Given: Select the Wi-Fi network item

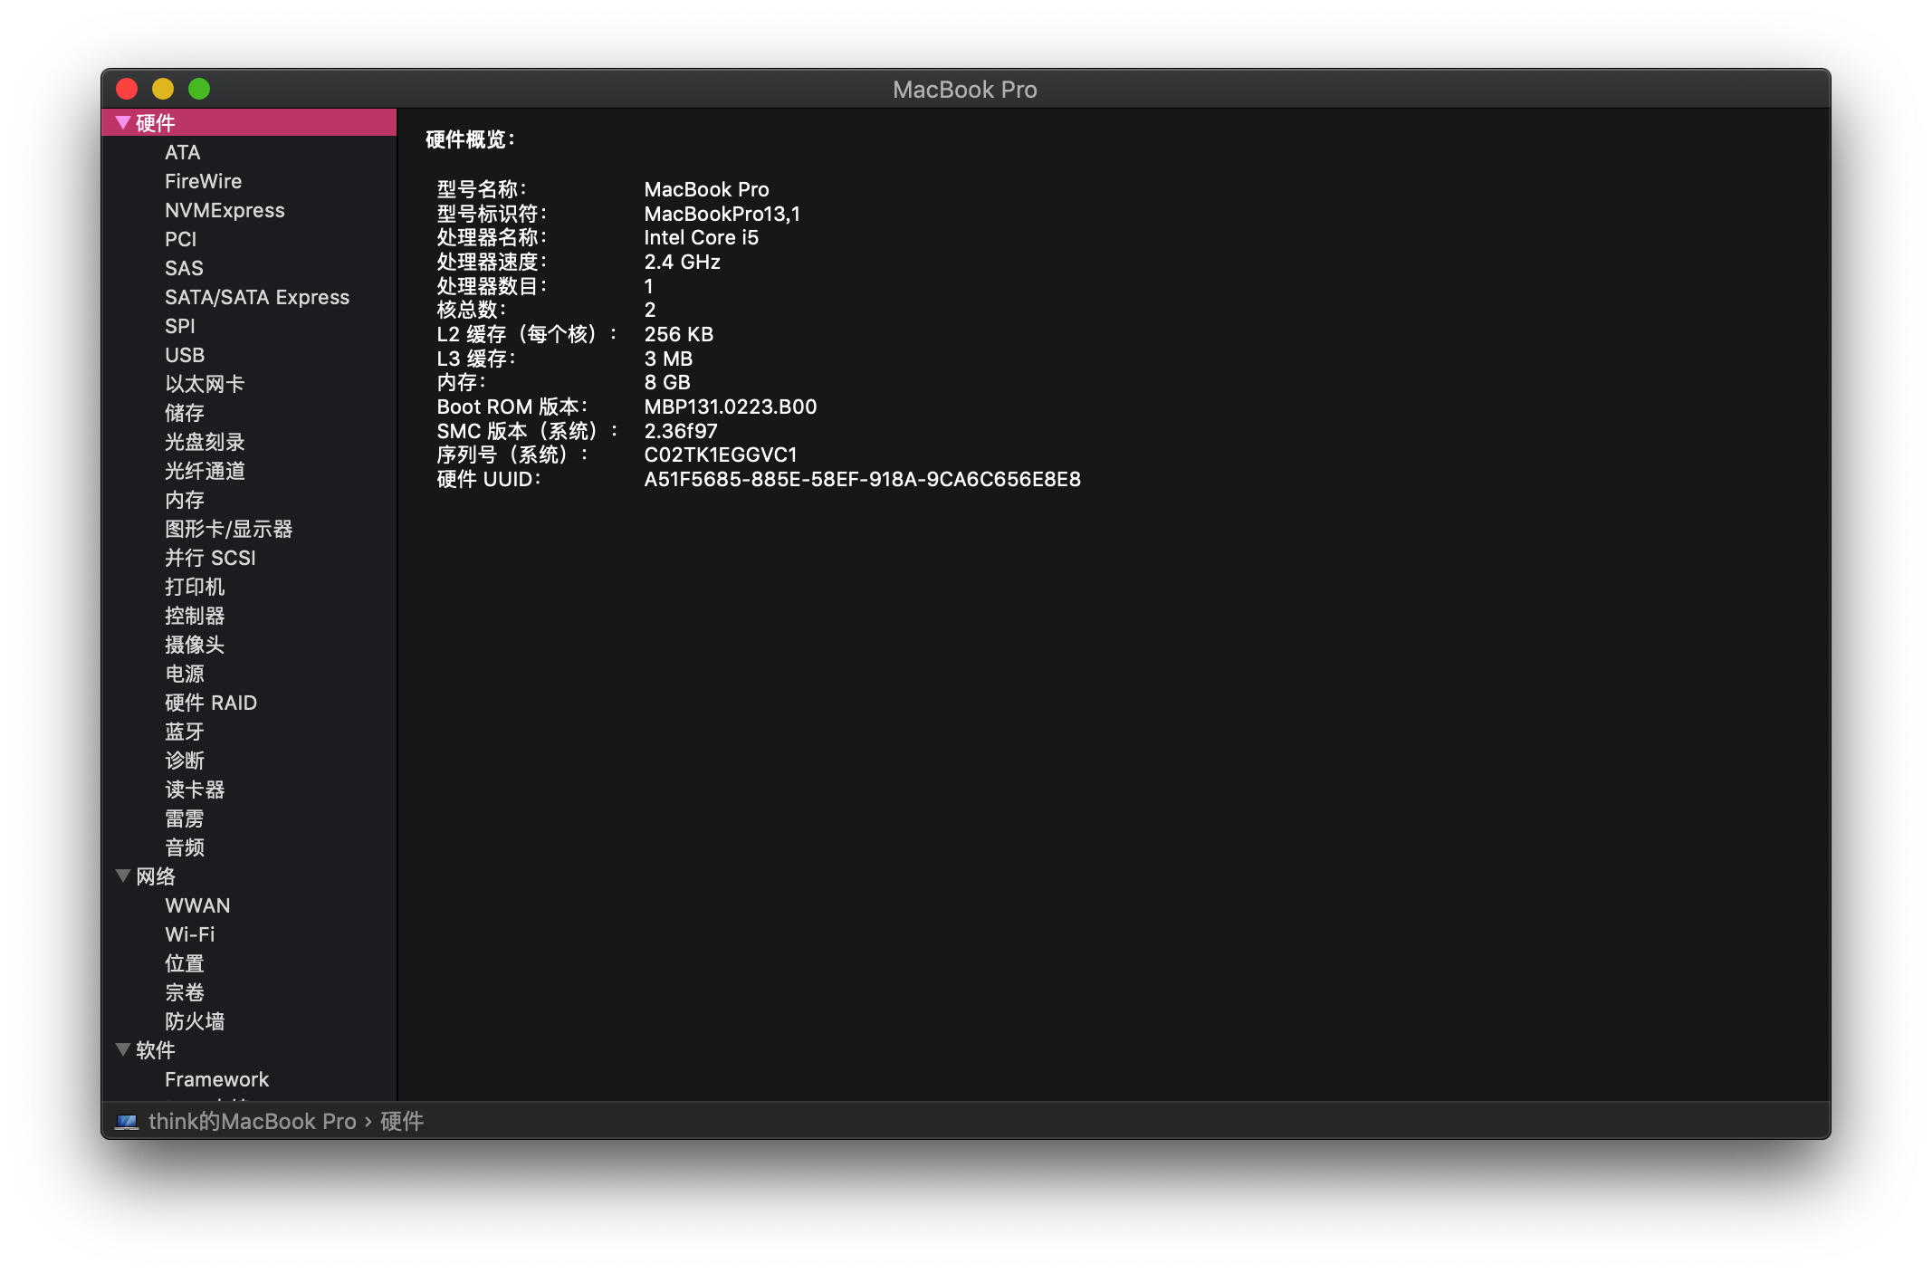Looking at the screenshot, I should pyautogui.click(x=190, y=934).
